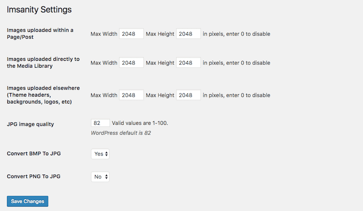Click the 'WordPress default is 82' note
363x211 pixels.
click(121, 133)
